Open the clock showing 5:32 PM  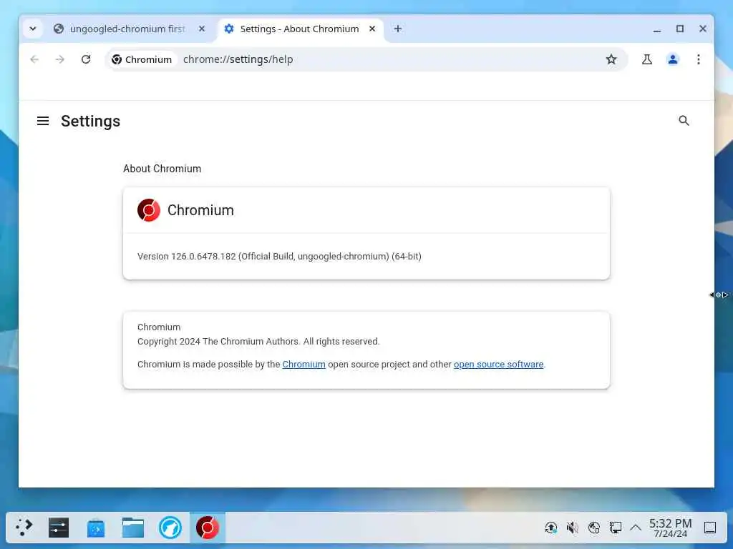click(x=670, y=528)
